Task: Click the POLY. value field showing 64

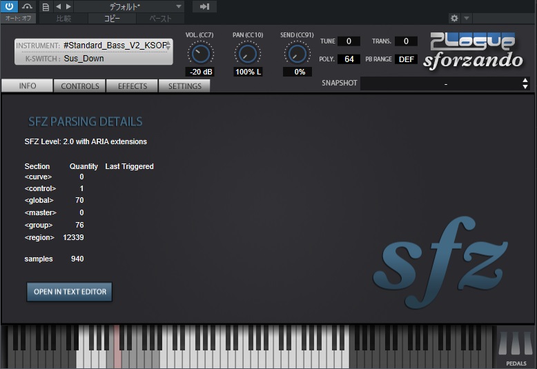Action: pyautogui.click(x=349, y=59)
